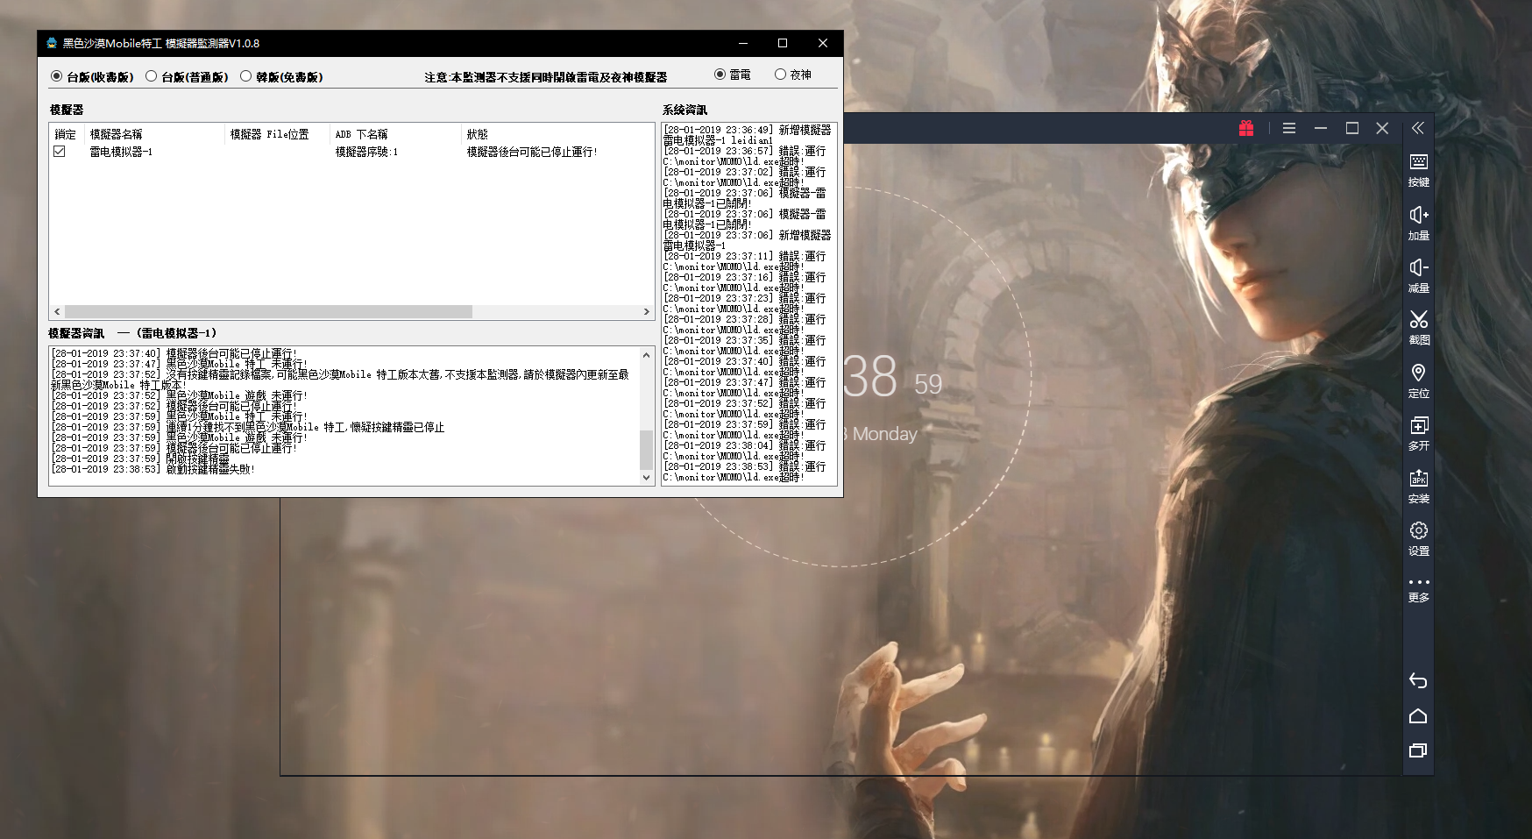Click the emulator info log vertical scrollbar thumb

[x=647, y=450]
